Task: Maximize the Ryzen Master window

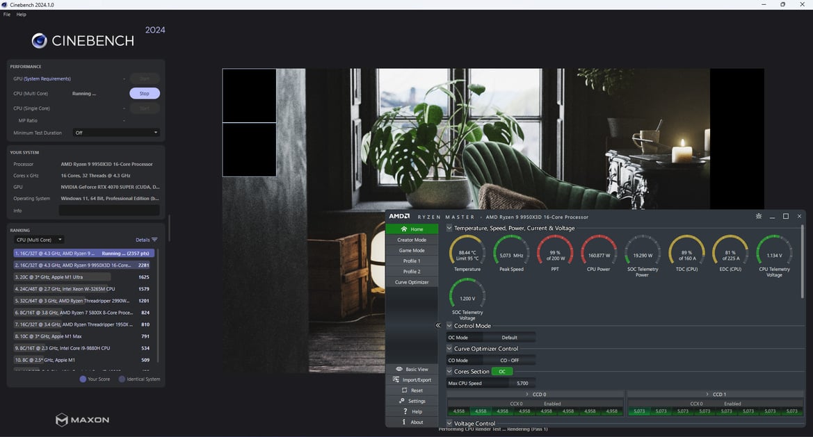Action: click(785, 216)
